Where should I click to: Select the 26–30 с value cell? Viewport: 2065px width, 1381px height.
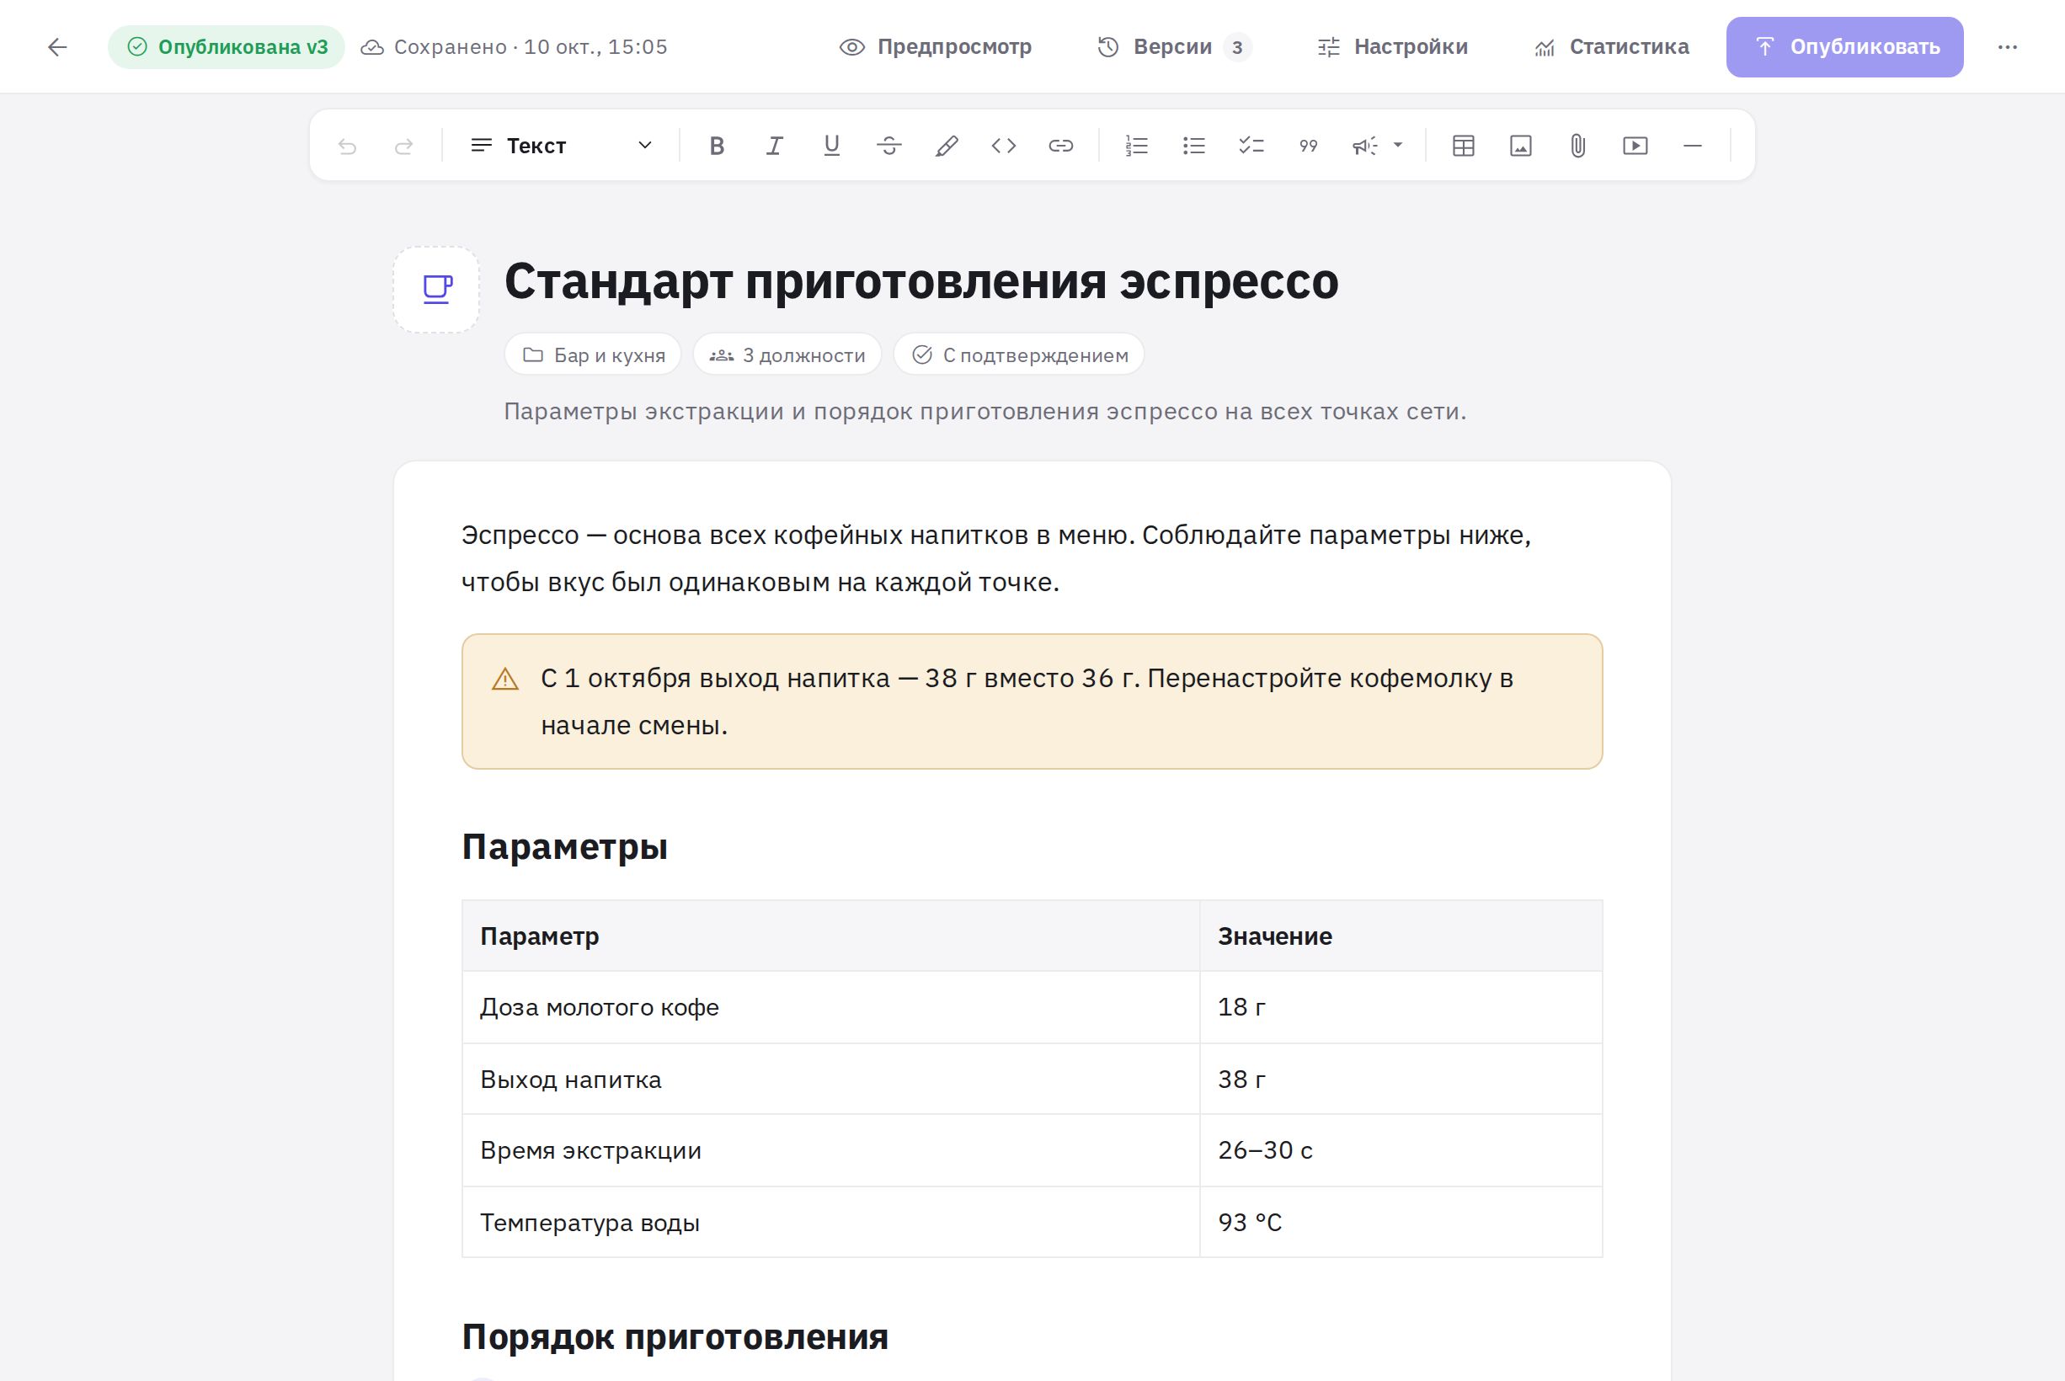coord(1401,1150)
